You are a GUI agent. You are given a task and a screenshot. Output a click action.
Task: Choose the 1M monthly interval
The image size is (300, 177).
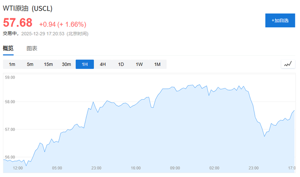[157, 65]
